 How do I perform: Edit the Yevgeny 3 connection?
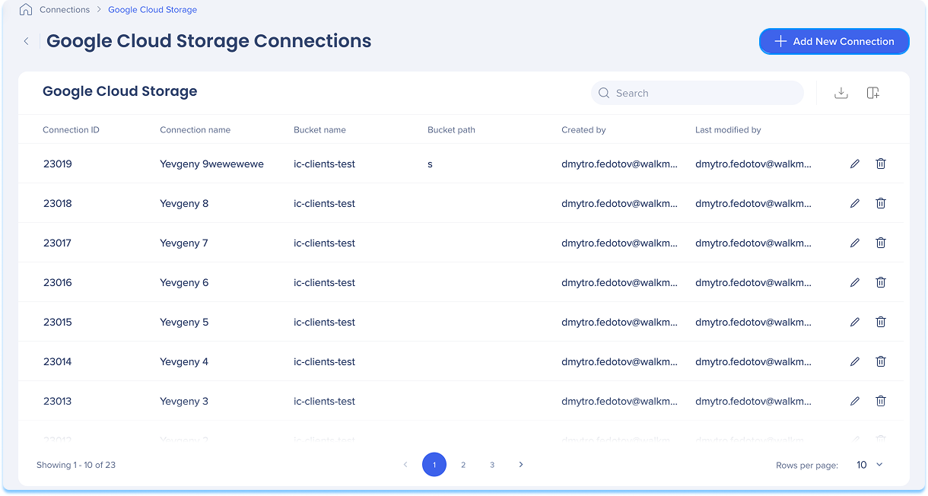855,401
